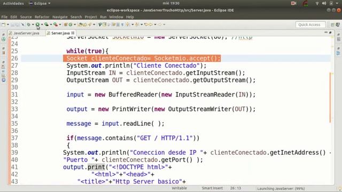
Task: Open the Navigate menu
Action: pyautogui.click(x=60, y=17)
